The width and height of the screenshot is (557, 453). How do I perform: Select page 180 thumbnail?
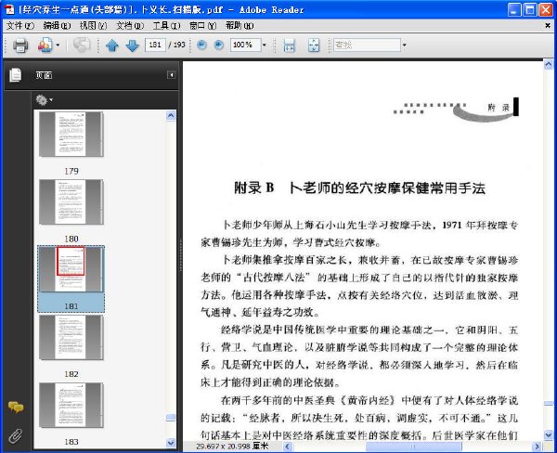[71, 201]
